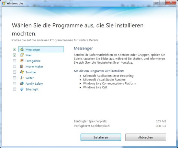Uncheck the Mail checkbox

click(15, 55)
